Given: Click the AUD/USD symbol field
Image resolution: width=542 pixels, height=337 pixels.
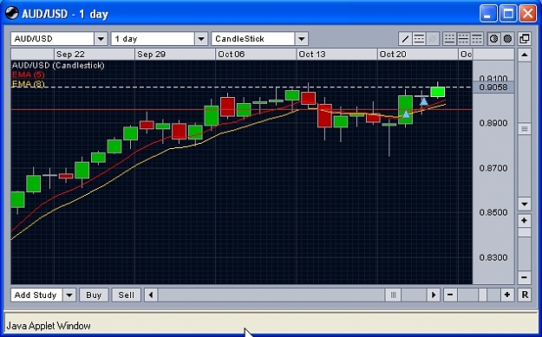Looking at the screenshot, I should tap(53, 39).
